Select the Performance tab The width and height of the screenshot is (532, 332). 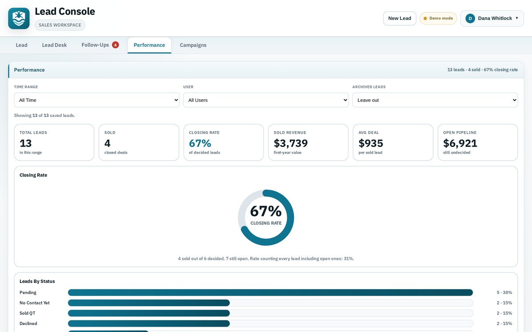[x=149, y=45]
